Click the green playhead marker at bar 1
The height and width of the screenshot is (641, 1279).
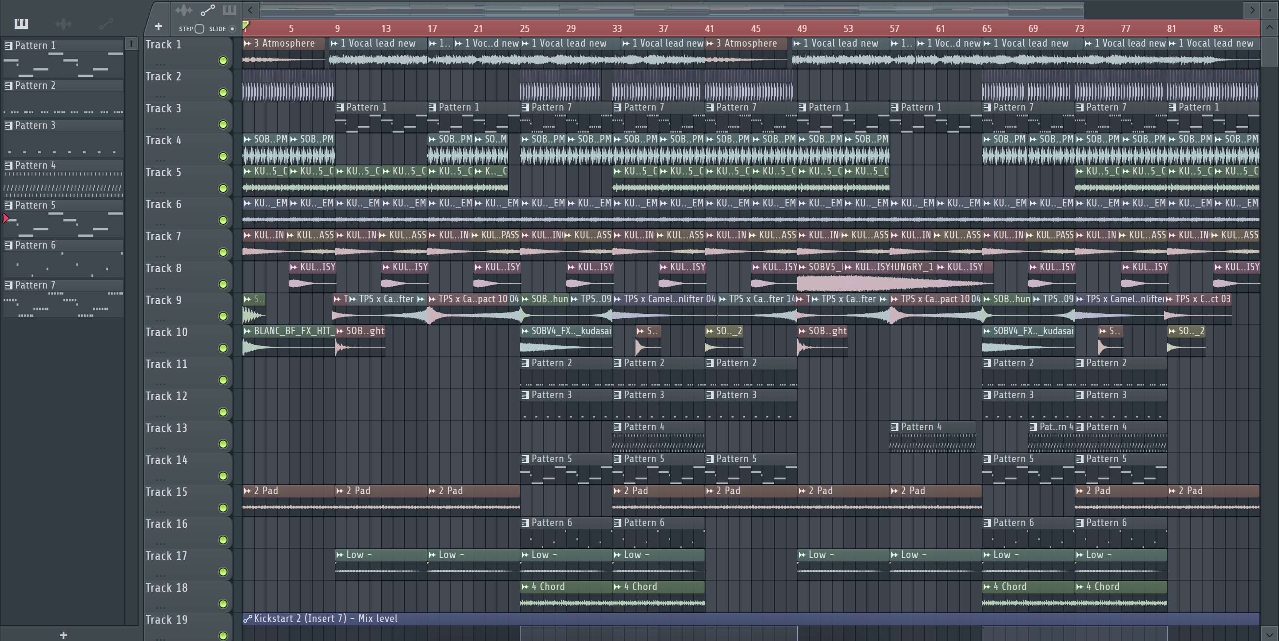pos(246,25)
